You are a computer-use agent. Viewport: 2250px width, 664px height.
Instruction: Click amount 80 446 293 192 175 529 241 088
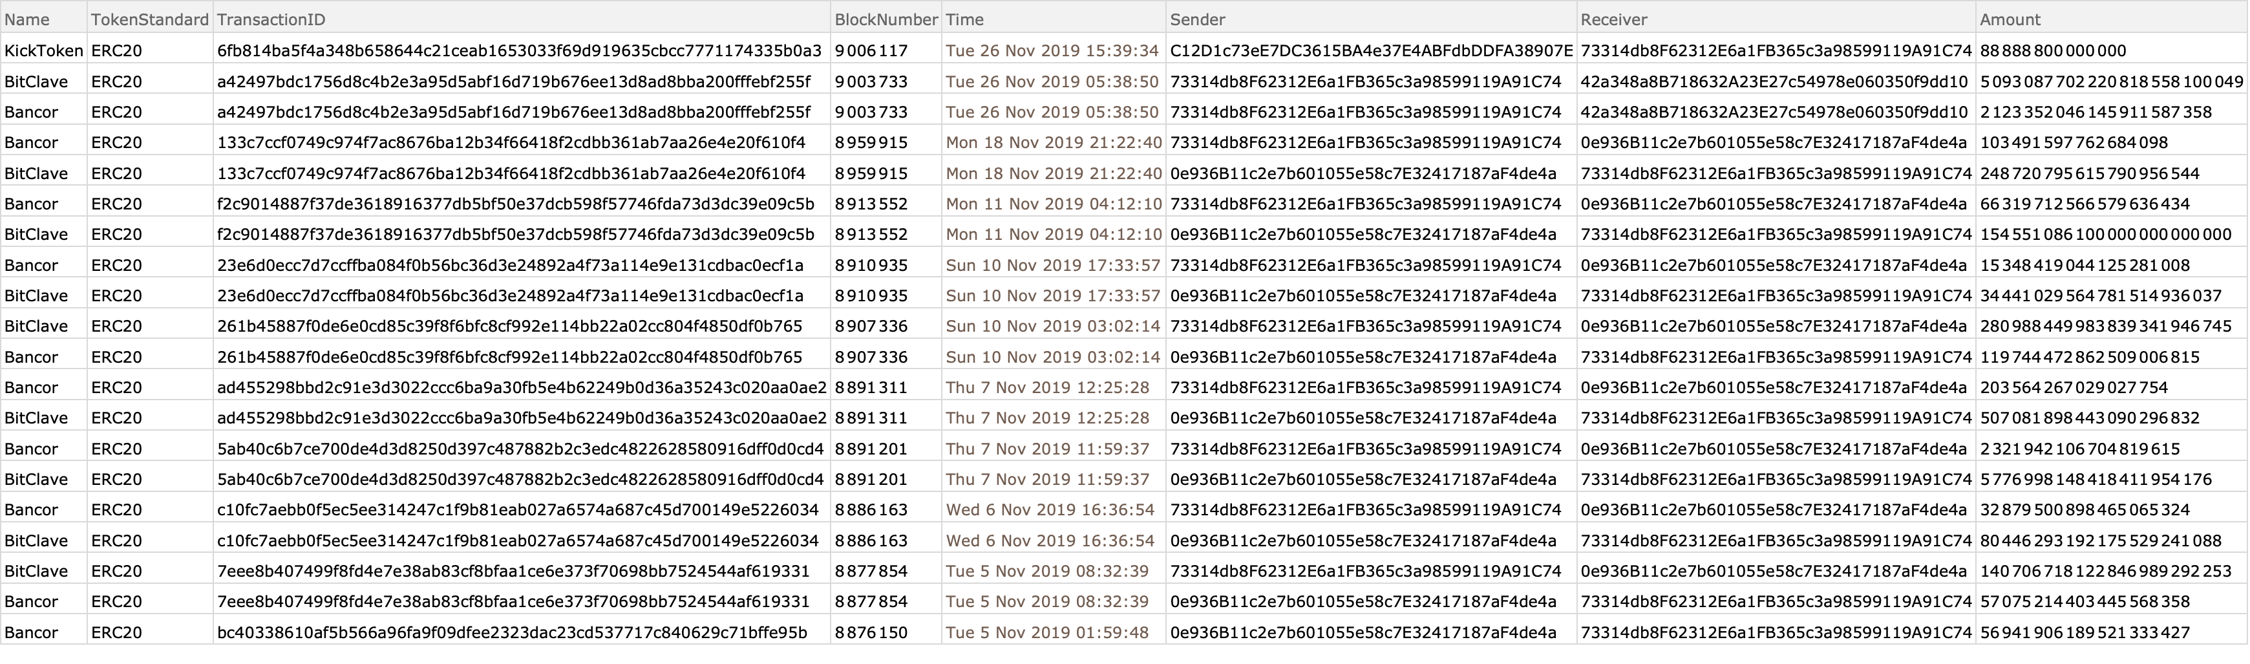coord(2101,540)
